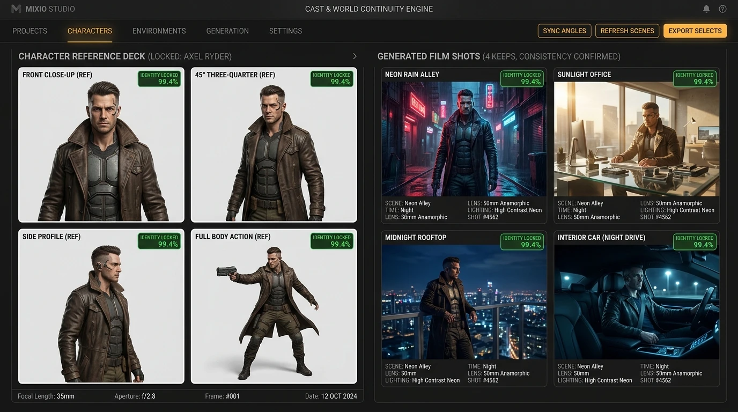Click the Sync Angles button
738x412 pixels.
tap(564, 31)
